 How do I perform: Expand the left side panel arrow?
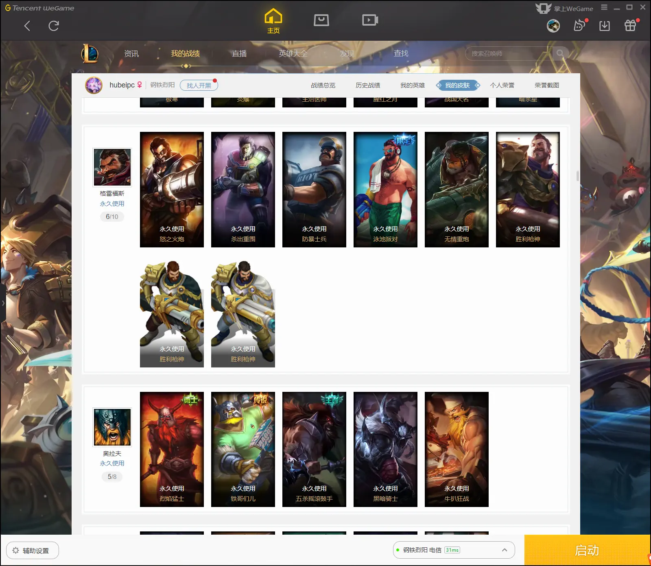(x=3, y=303)
